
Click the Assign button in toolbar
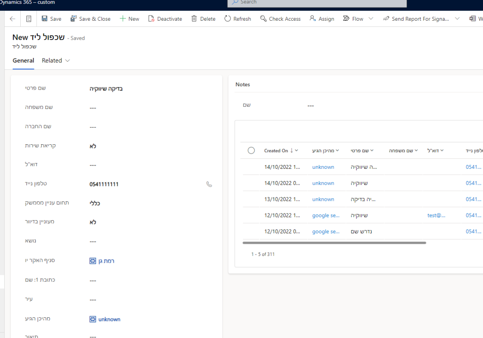(x=322, y=19)
